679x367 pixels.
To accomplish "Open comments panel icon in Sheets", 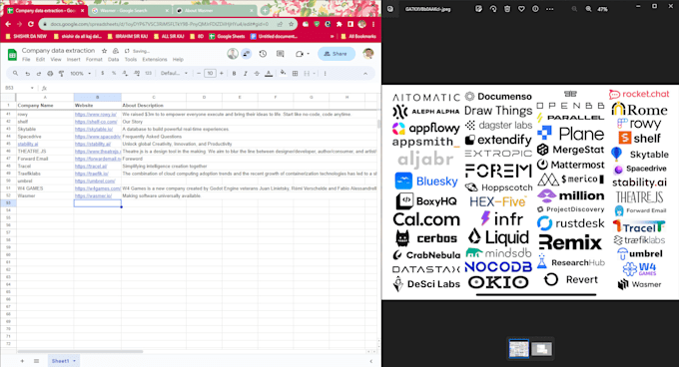I will 281,54.
